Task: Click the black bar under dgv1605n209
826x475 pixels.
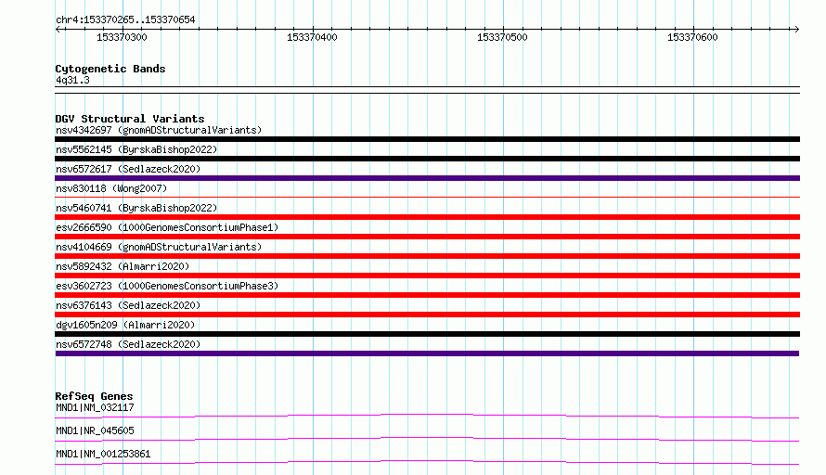Action: 427,334
